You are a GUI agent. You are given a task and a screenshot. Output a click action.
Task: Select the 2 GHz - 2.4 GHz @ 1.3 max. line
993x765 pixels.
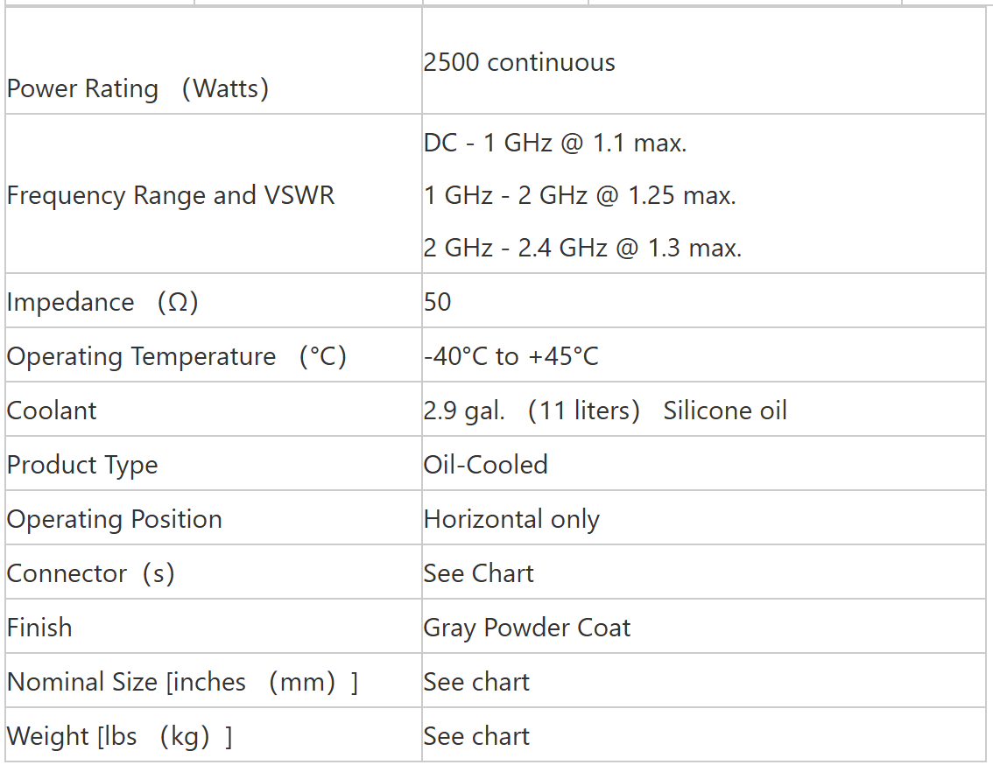click(582, 248)
